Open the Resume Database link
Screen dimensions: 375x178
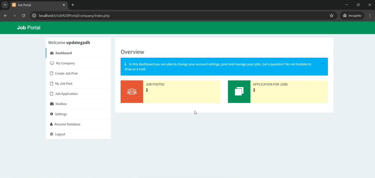pos(78,124)
